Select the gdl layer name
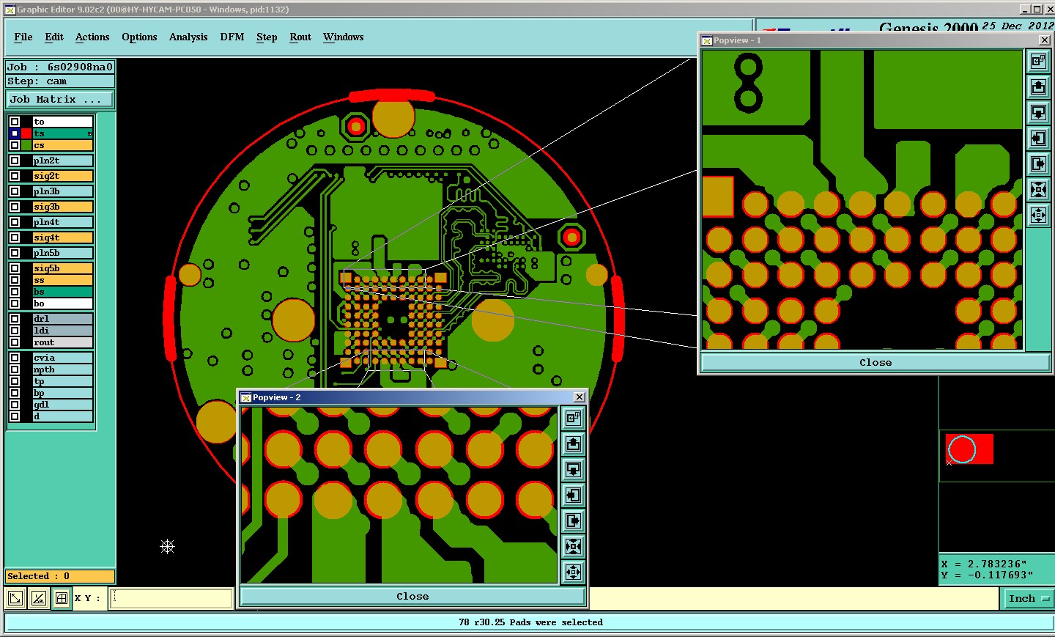Image resolution: width=1055 pixels, height=637 pixels. [63, 405]
